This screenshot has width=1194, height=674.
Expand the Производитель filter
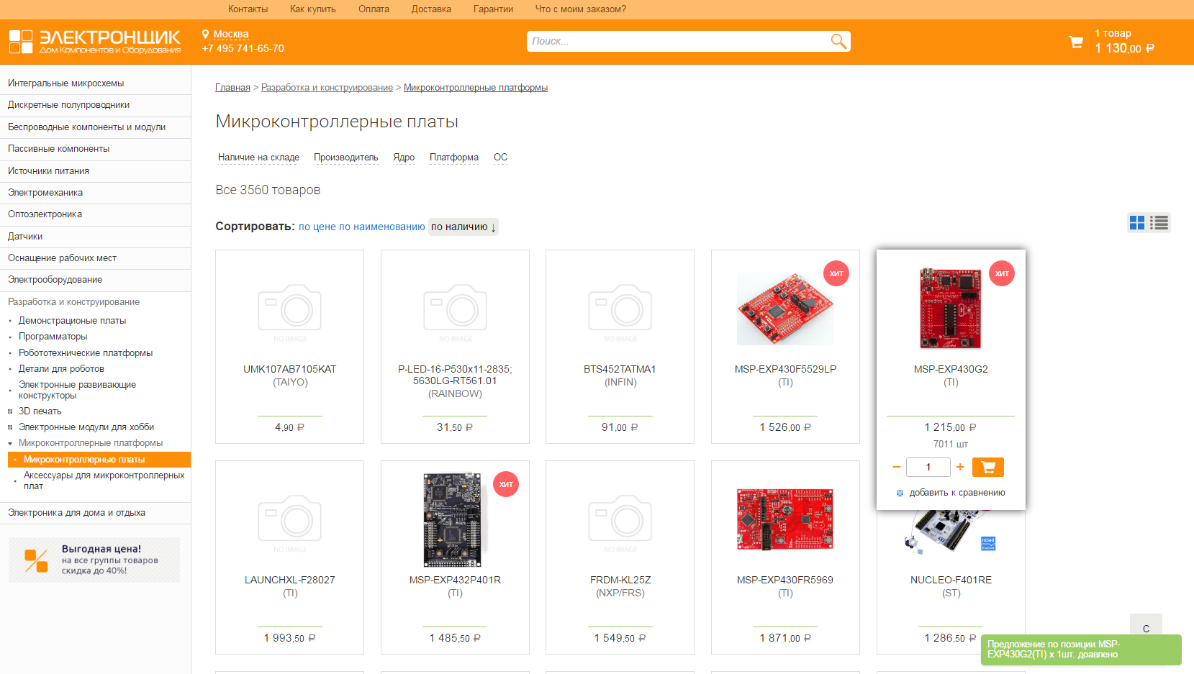coord(345,158)
